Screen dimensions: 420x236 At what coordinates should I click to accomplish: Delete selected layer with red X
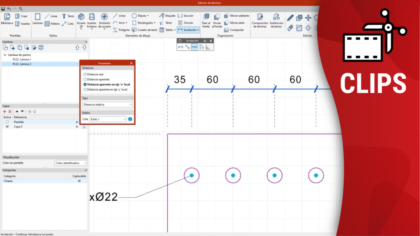(x=10, y=111)
